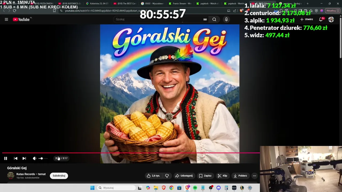The width and height of the screenshot is (342, 192).
Task: Download the video with Pobierz
Action: tap(240, 176)
